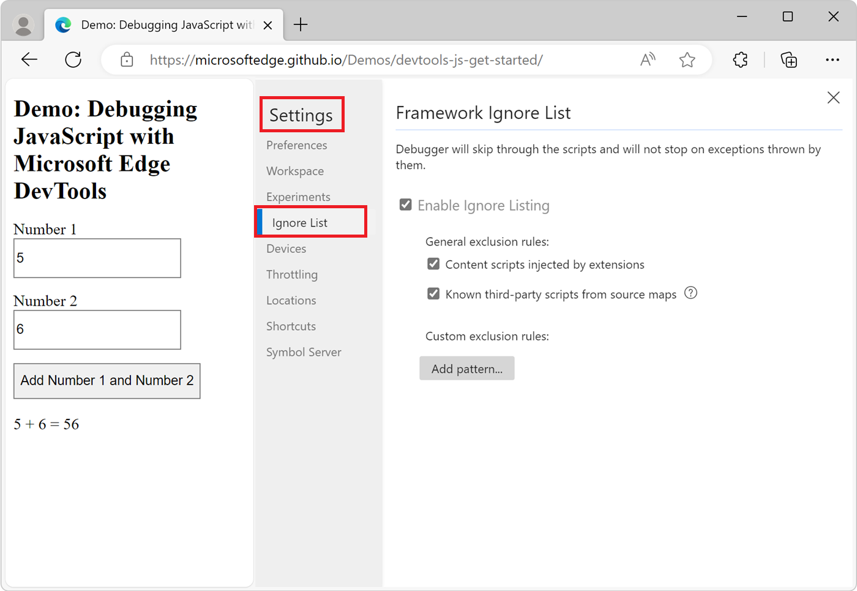This screenshot has height=591, width=857.
Task: Open a new browser tab
Action: (x=300, y=24)
